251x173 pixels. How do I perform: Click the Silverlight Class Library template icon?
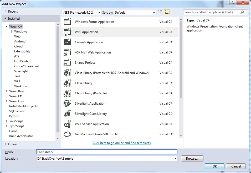coord(67,113)
